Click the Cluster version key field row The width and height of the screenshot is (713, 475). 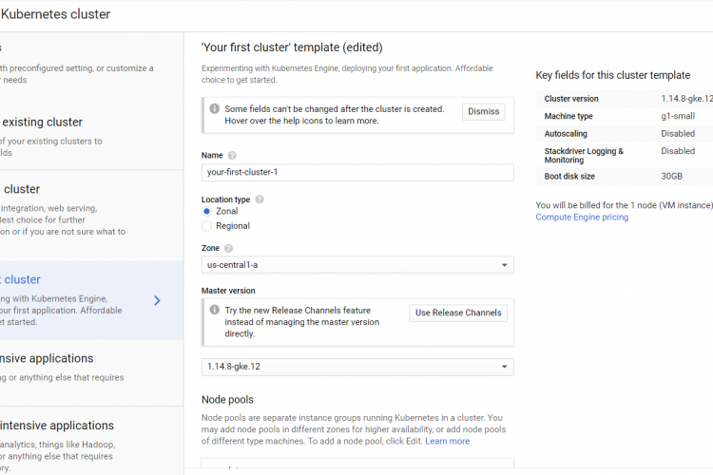pyautogui.click(x=625, y=99)
